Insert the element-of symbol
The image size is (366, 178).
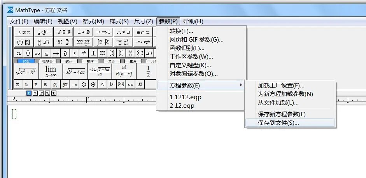tap(46, 53)
